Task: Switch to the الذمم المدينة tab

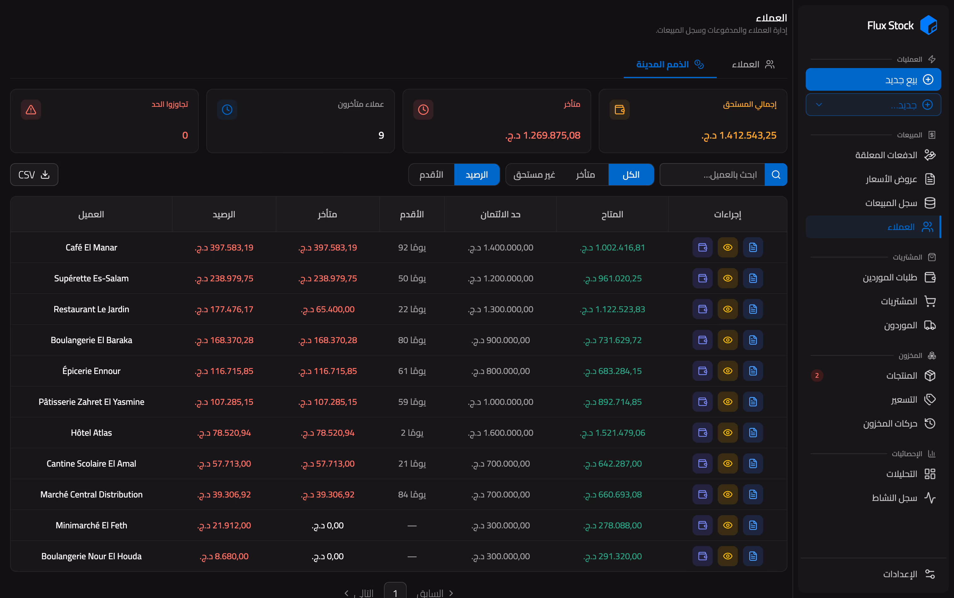Action: pyautogui.click(x=670, y=65)
